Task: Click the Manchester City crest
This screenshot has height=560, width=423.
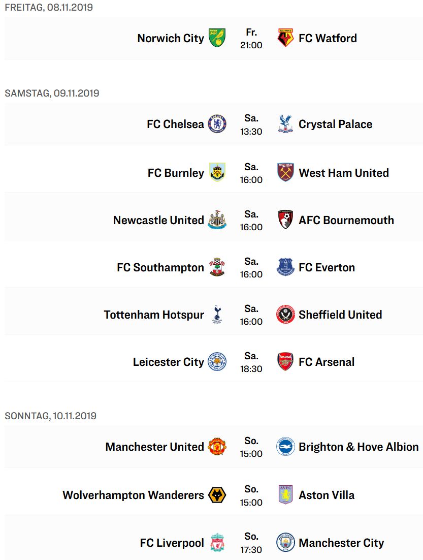Action: coord(285,542)
